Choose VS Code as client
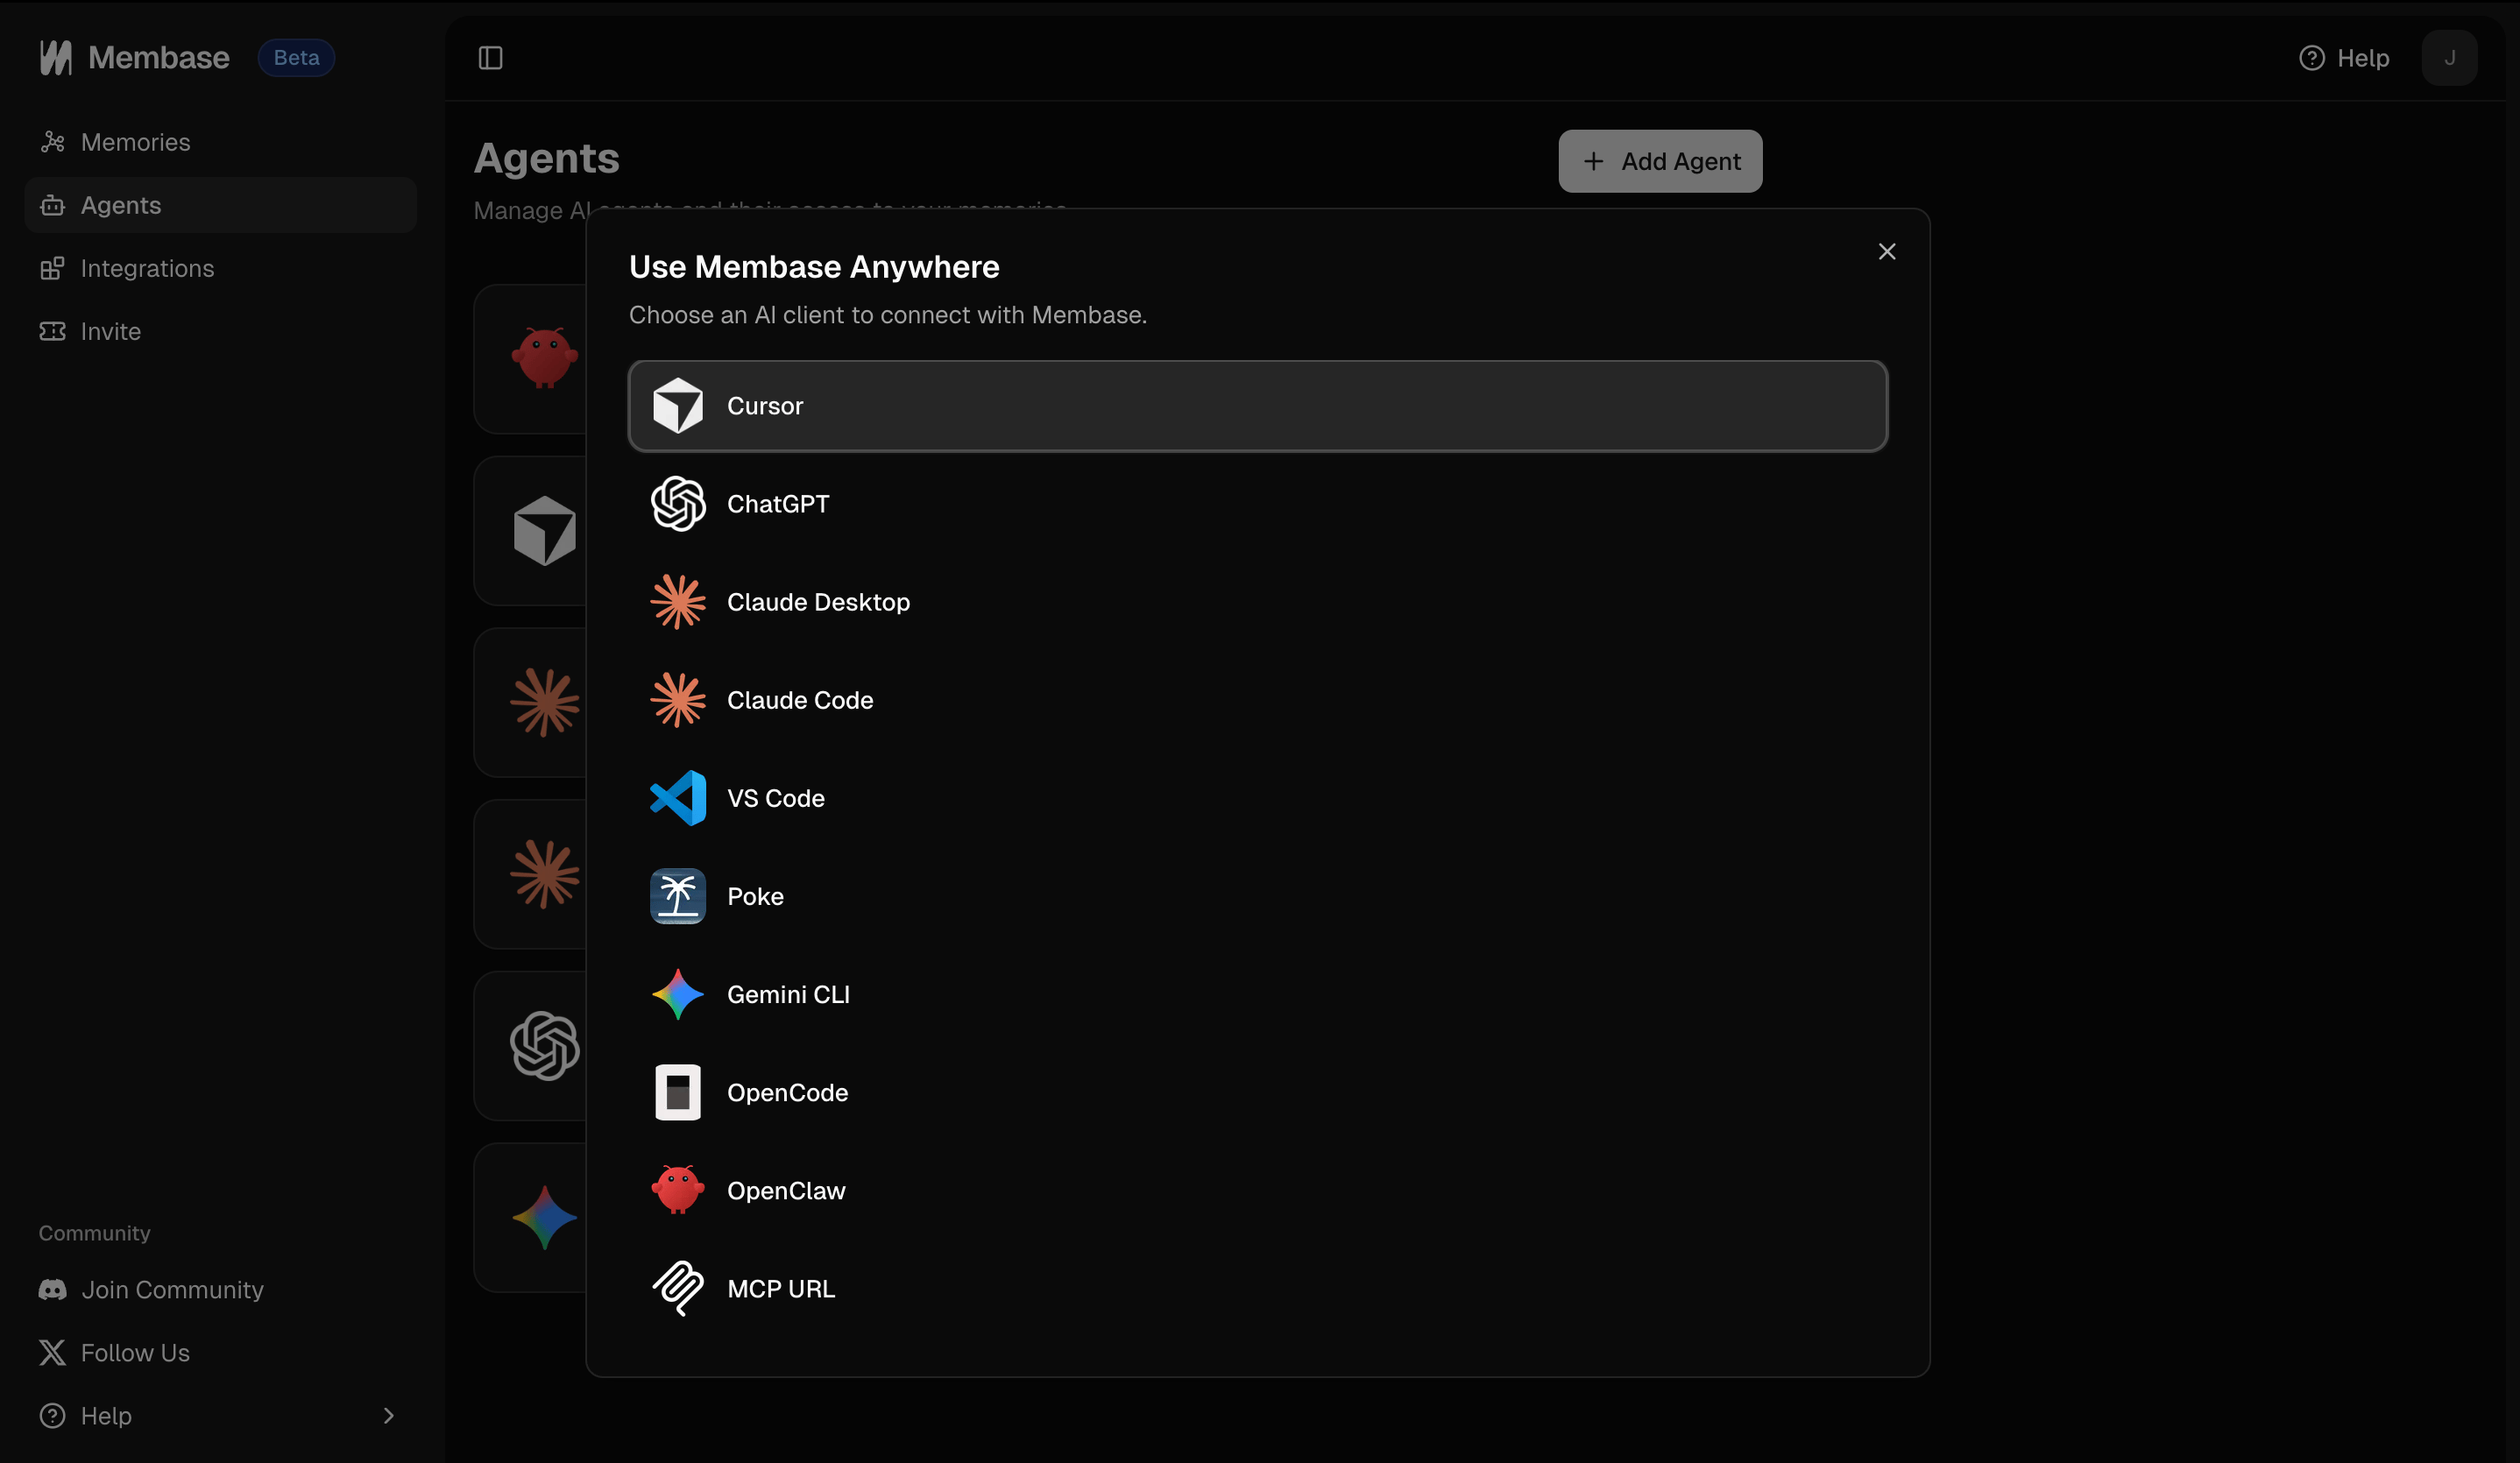 (1258, 798)
